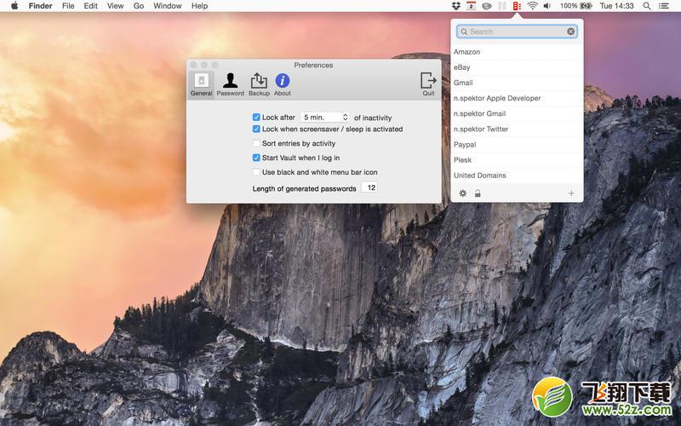Select the eBay entry

(x=517, y=67)
